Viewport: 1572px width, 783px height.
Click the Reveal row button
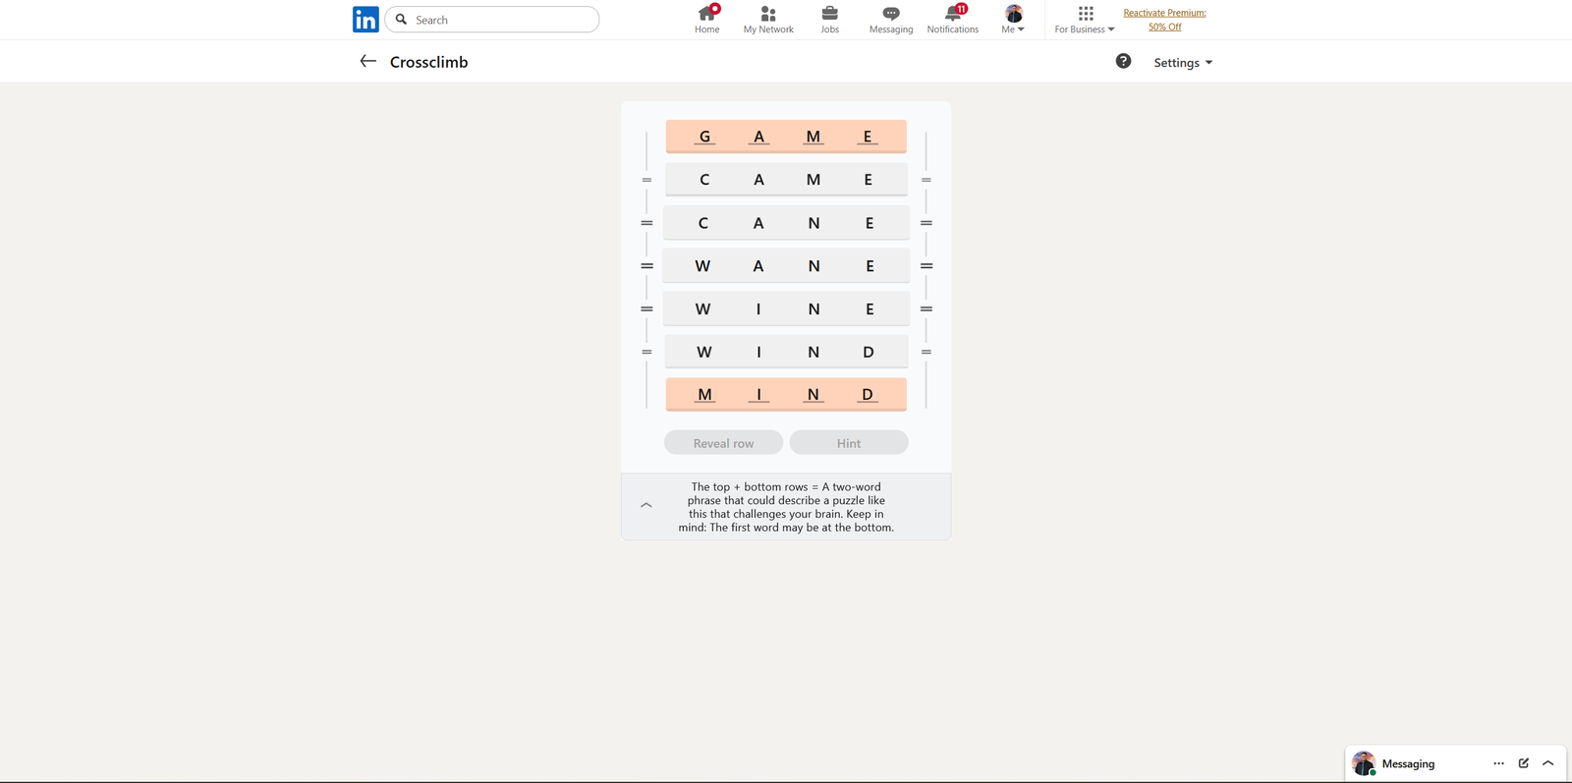pyautogui.click(x=723, y=443)
